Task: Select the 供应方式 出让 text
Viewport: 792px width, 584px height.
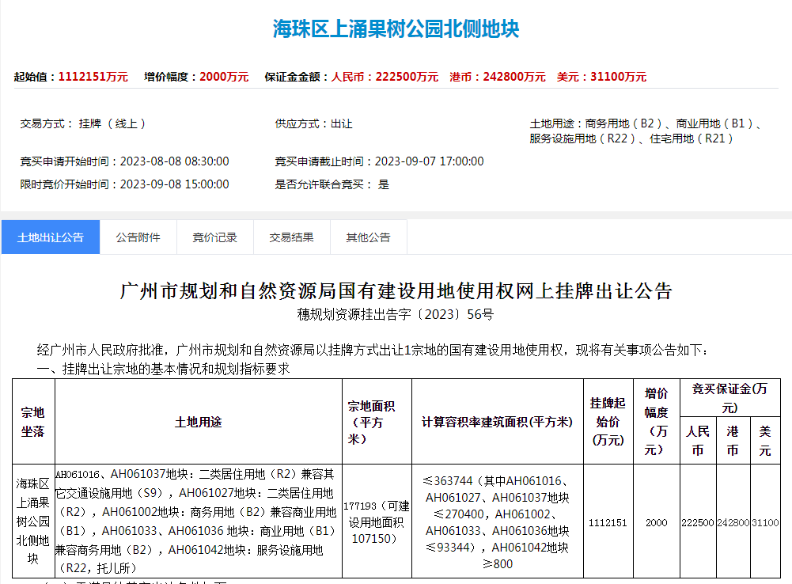Action: [313, 123]
